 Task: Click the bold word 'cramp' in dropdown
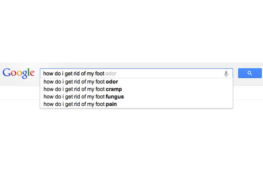114,90
